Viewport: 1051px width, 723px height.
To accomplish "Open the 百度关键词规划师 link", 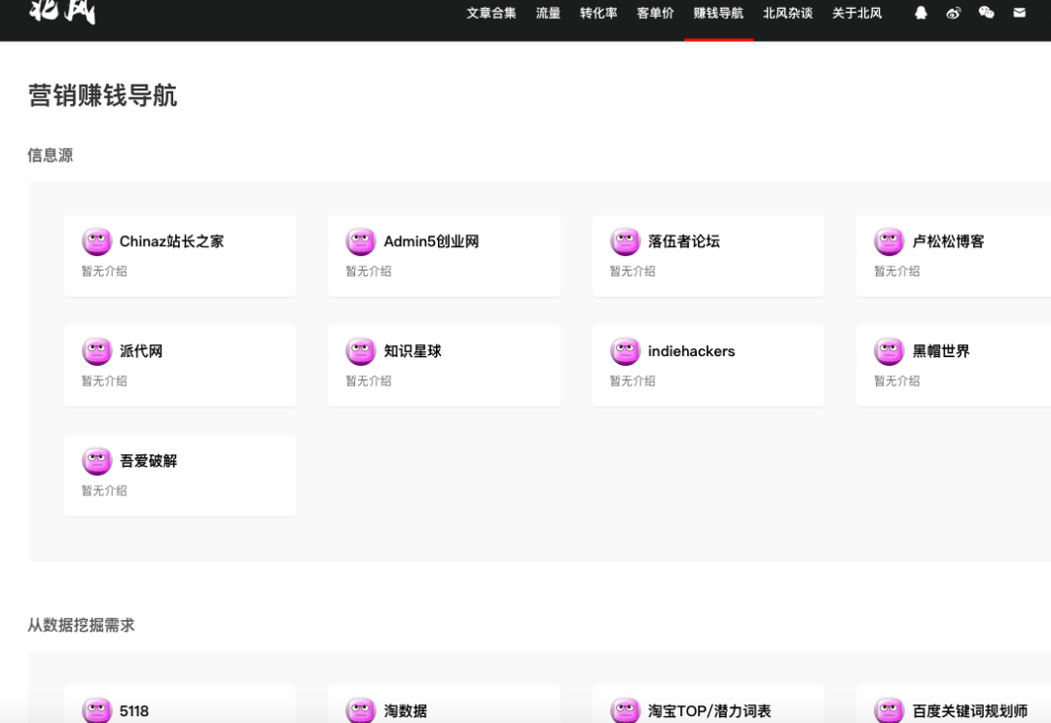I will [969, 711].
